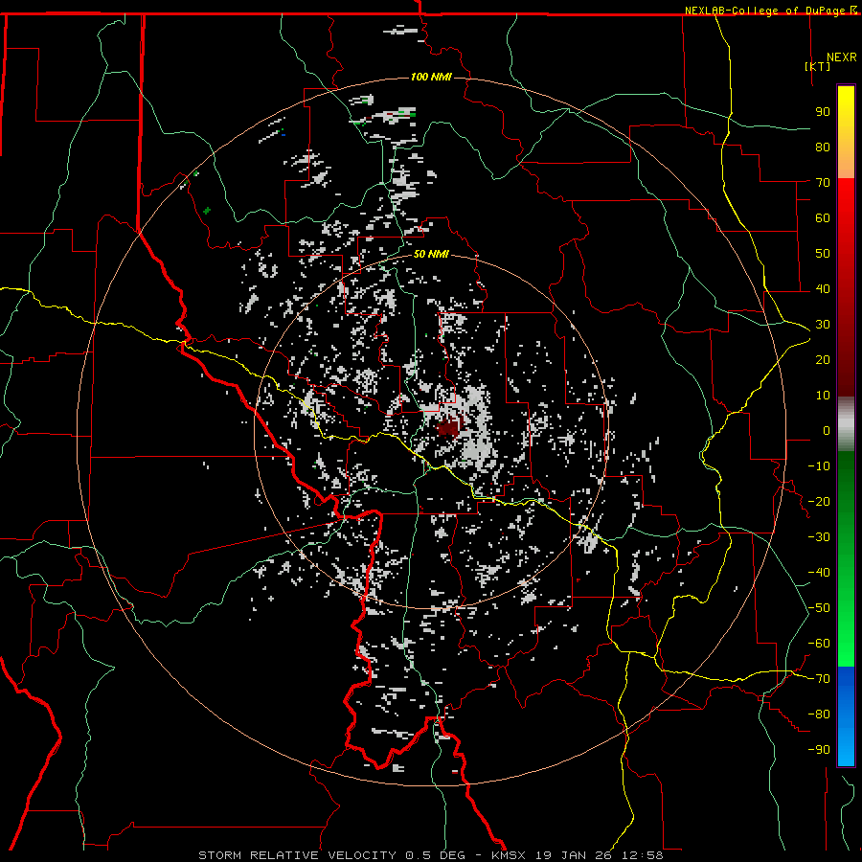Click the 60 value on the velocity scale
Viewport: 862px width, 862px height.
(823, 218)
